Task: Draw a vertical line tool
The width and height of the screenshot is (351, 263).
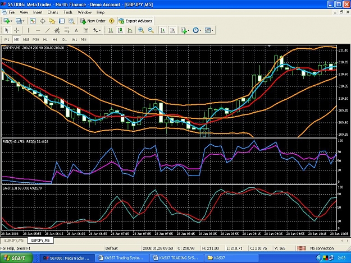Action: 28,30
